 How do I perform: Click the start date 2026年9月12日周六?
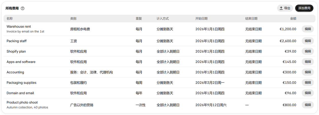pos(211,105)
